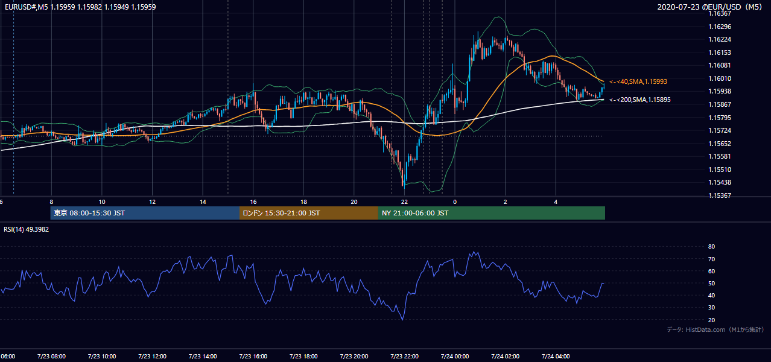Viewport: 771px width, 362px height.
Task: Click the ロンドン 15:30-21:00 JST session bar
Action: (309, 213)
